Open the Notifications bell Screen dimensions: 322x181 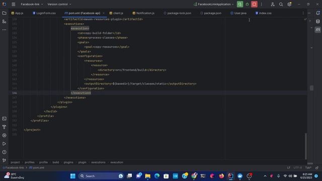317,13
